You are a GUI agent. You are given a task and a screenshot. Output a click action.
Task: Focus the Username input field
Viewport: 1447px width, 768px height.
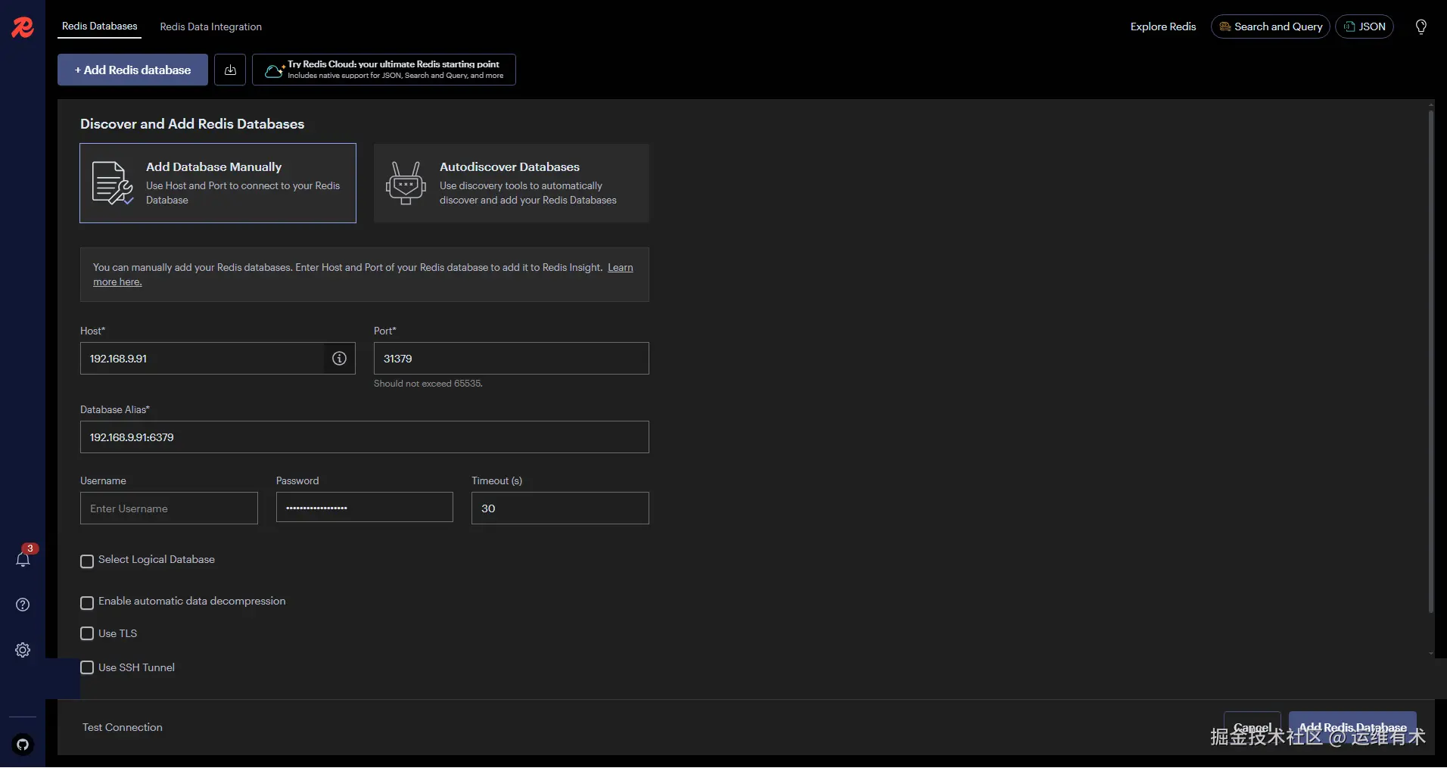pos(169,508)
